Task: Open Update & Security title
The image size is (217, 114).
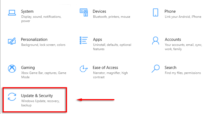Action: 37,96
